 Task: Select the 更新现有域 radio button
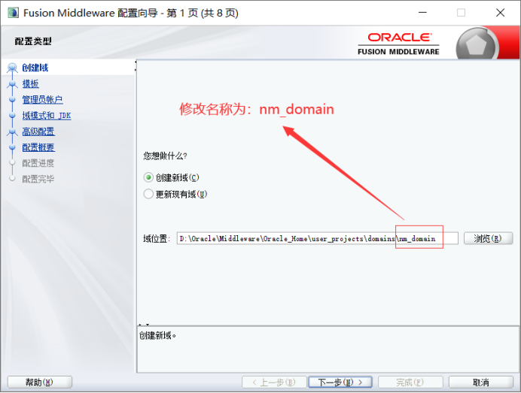click(x=148, y=194)
